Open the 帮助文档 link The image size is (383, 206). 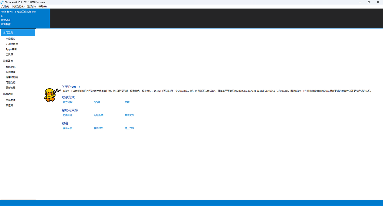[130, 115]
